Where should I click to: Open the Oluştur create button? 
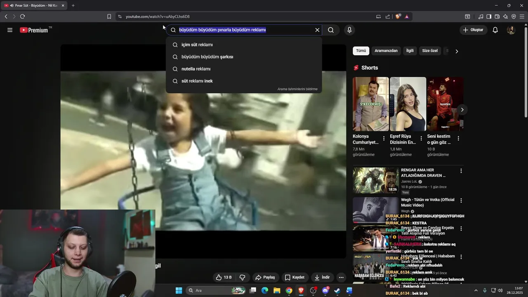(x=473, y=30)
